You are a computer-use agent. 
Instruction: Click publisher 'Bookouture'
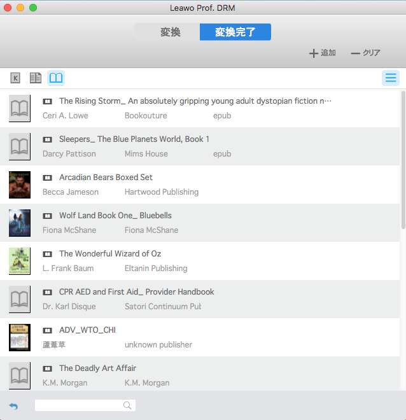[x=146, y=115]
